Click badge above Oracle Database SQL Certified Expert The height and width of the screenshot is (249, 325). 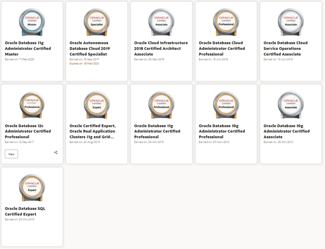coord(32,187)
